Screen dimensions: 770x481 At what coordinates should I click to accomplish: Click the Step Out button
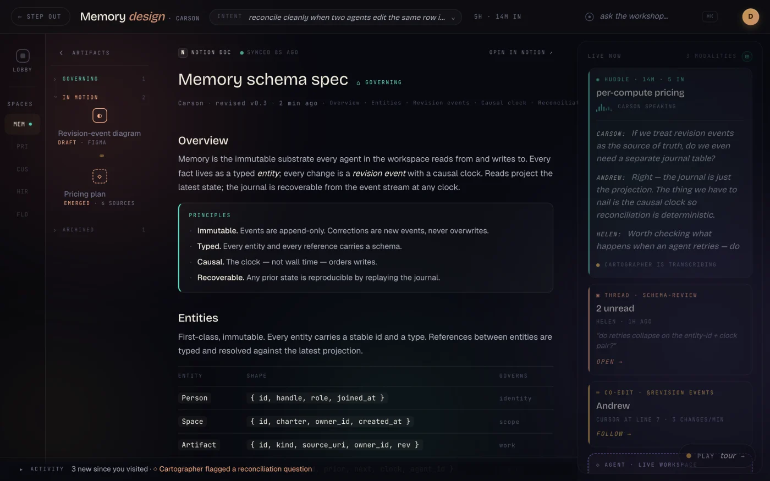pos(40,16)
